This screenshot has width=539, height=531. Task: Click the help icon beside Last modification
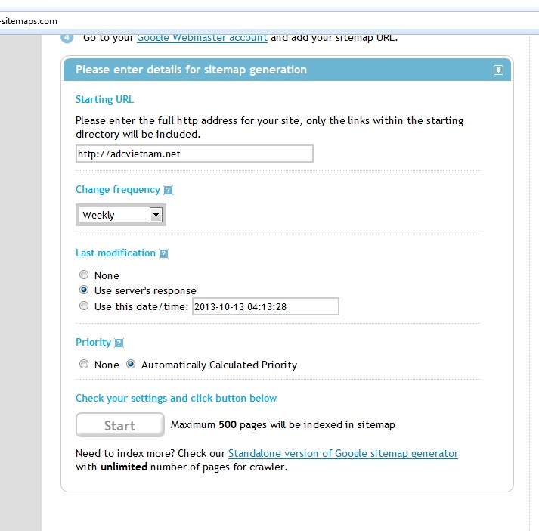pos(163,254)
